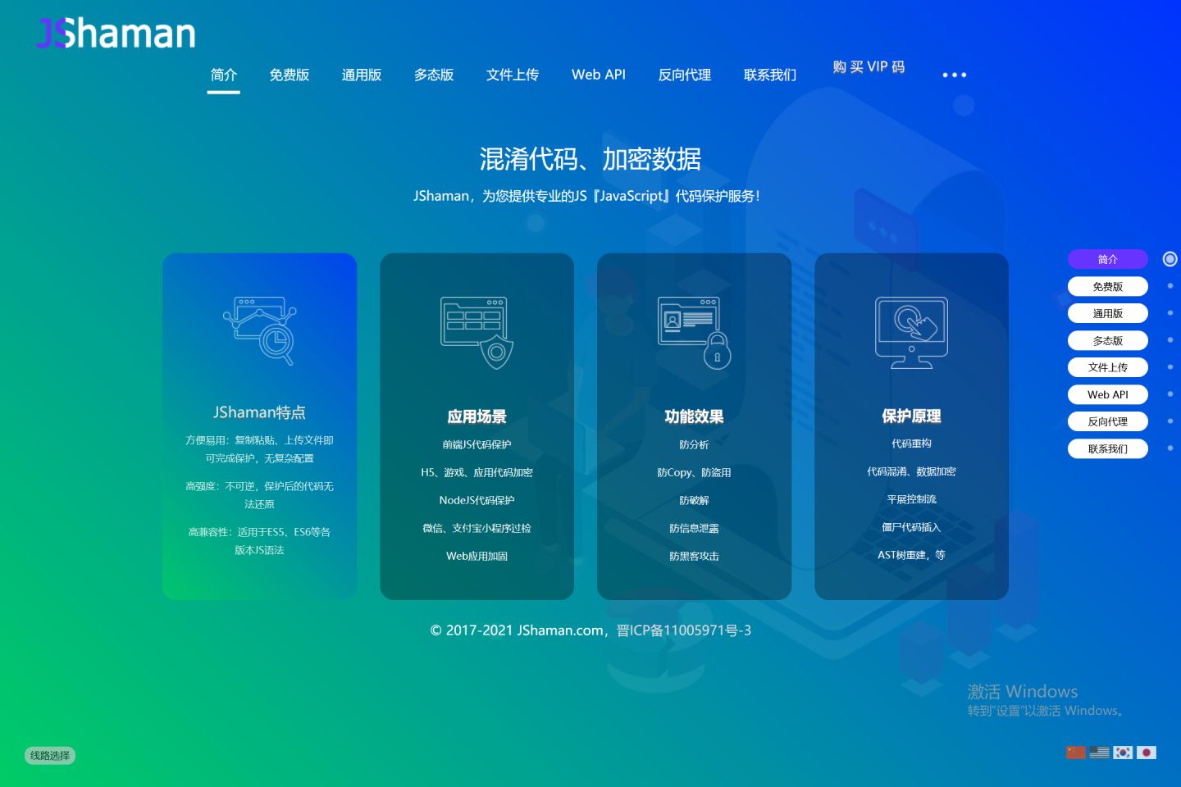Select the page dot beside Web API
Image resolution: width=1181 pixels, height=787 pixels.
coord(1170,394)
